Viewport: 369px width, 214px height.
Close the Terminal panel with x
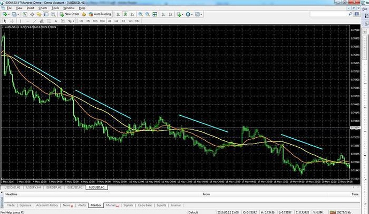tap(2, 193)
